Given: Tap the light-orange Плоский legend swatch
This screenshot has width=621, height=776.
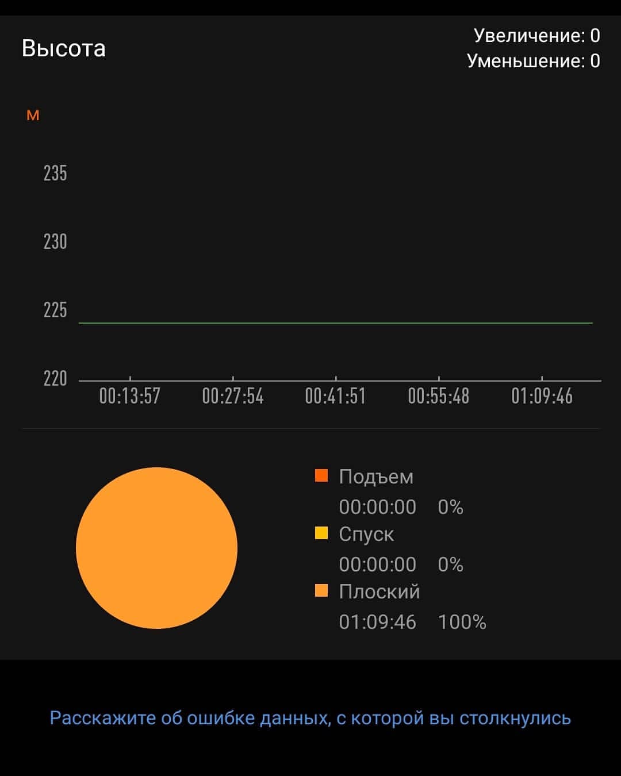Looking at the screenshot, I should [321, 590].
